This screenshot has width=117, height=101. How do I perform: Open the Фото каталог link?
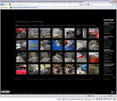(107, 79)
